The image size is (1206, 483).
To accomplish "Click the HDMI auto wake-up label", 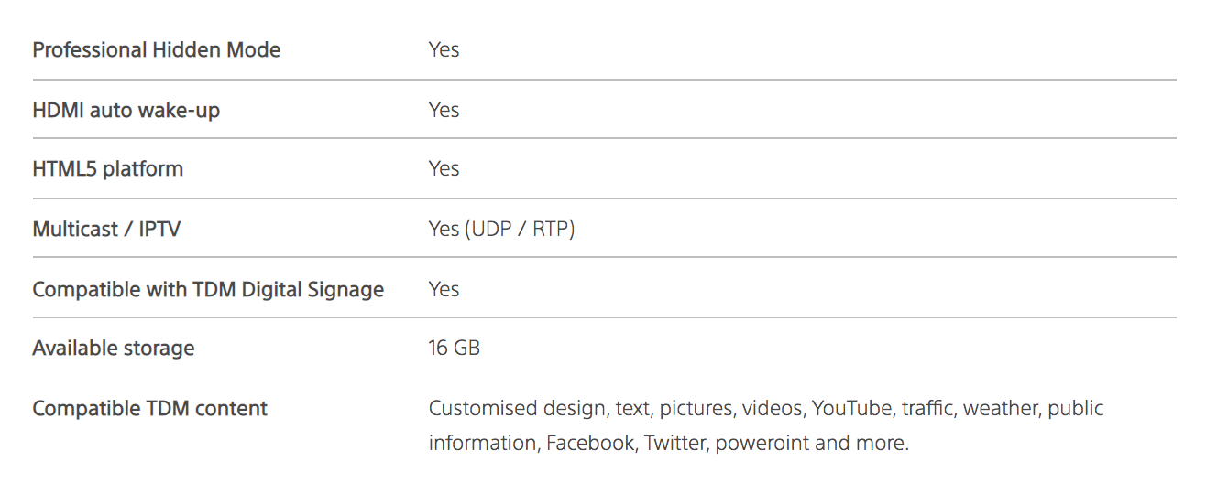I will [x=126, y=111].
